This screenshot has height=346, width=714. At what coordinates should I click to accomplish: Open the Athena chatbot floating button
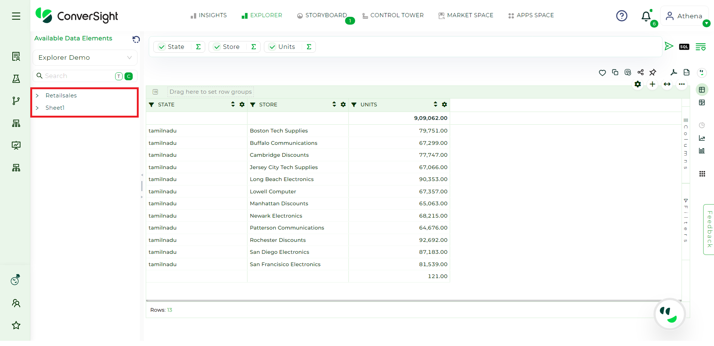point(670,314)
